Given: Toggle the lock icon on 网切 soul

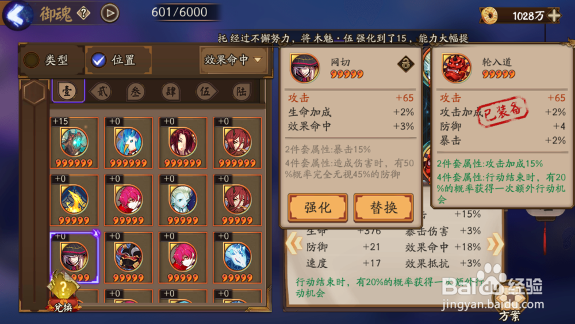Looking at the screenshot, I should click(x=405, y=64).
